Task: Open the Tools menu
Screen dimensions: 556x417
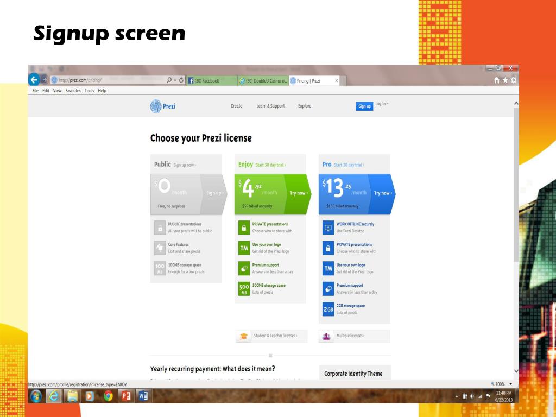Action: click(x=90, y=91)
